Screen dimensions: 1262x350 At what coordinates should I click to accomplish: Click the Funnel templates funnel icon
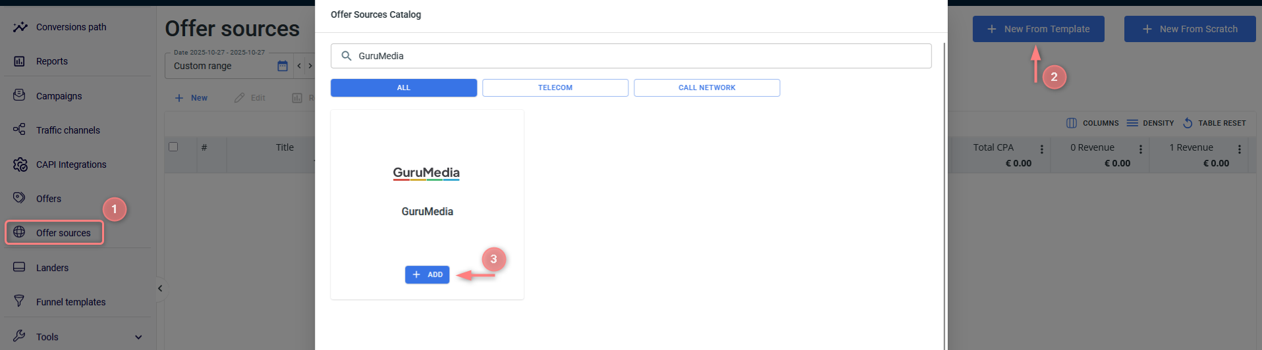(20, 301)
